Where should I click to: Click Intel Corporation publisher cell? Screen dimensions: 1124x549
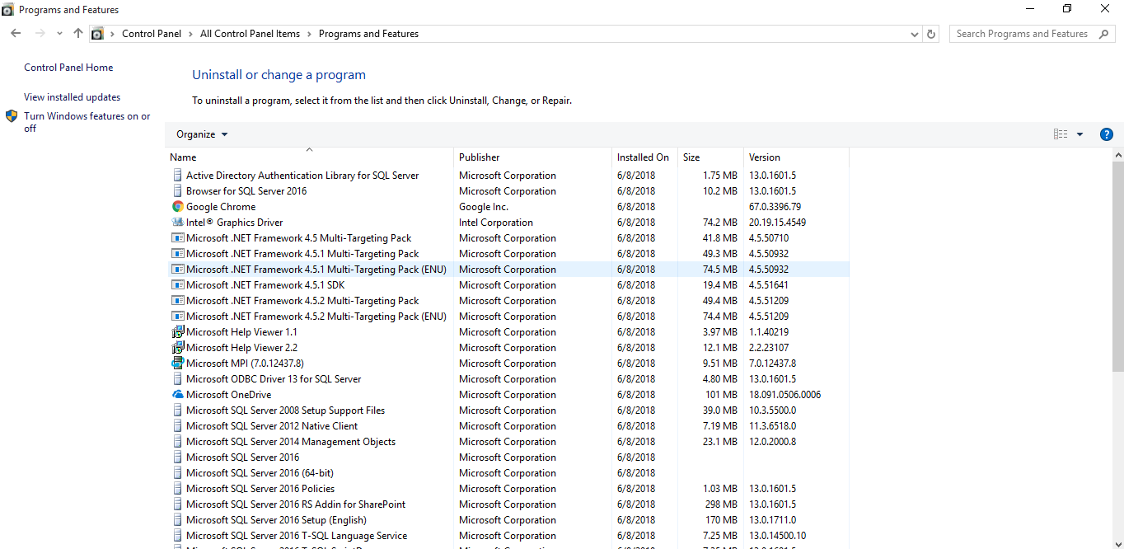tap(496, 223)
